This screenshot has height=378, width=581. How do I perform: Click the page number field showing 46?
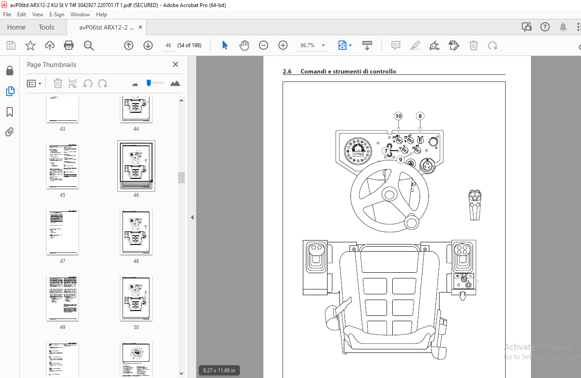coord(168,45)
